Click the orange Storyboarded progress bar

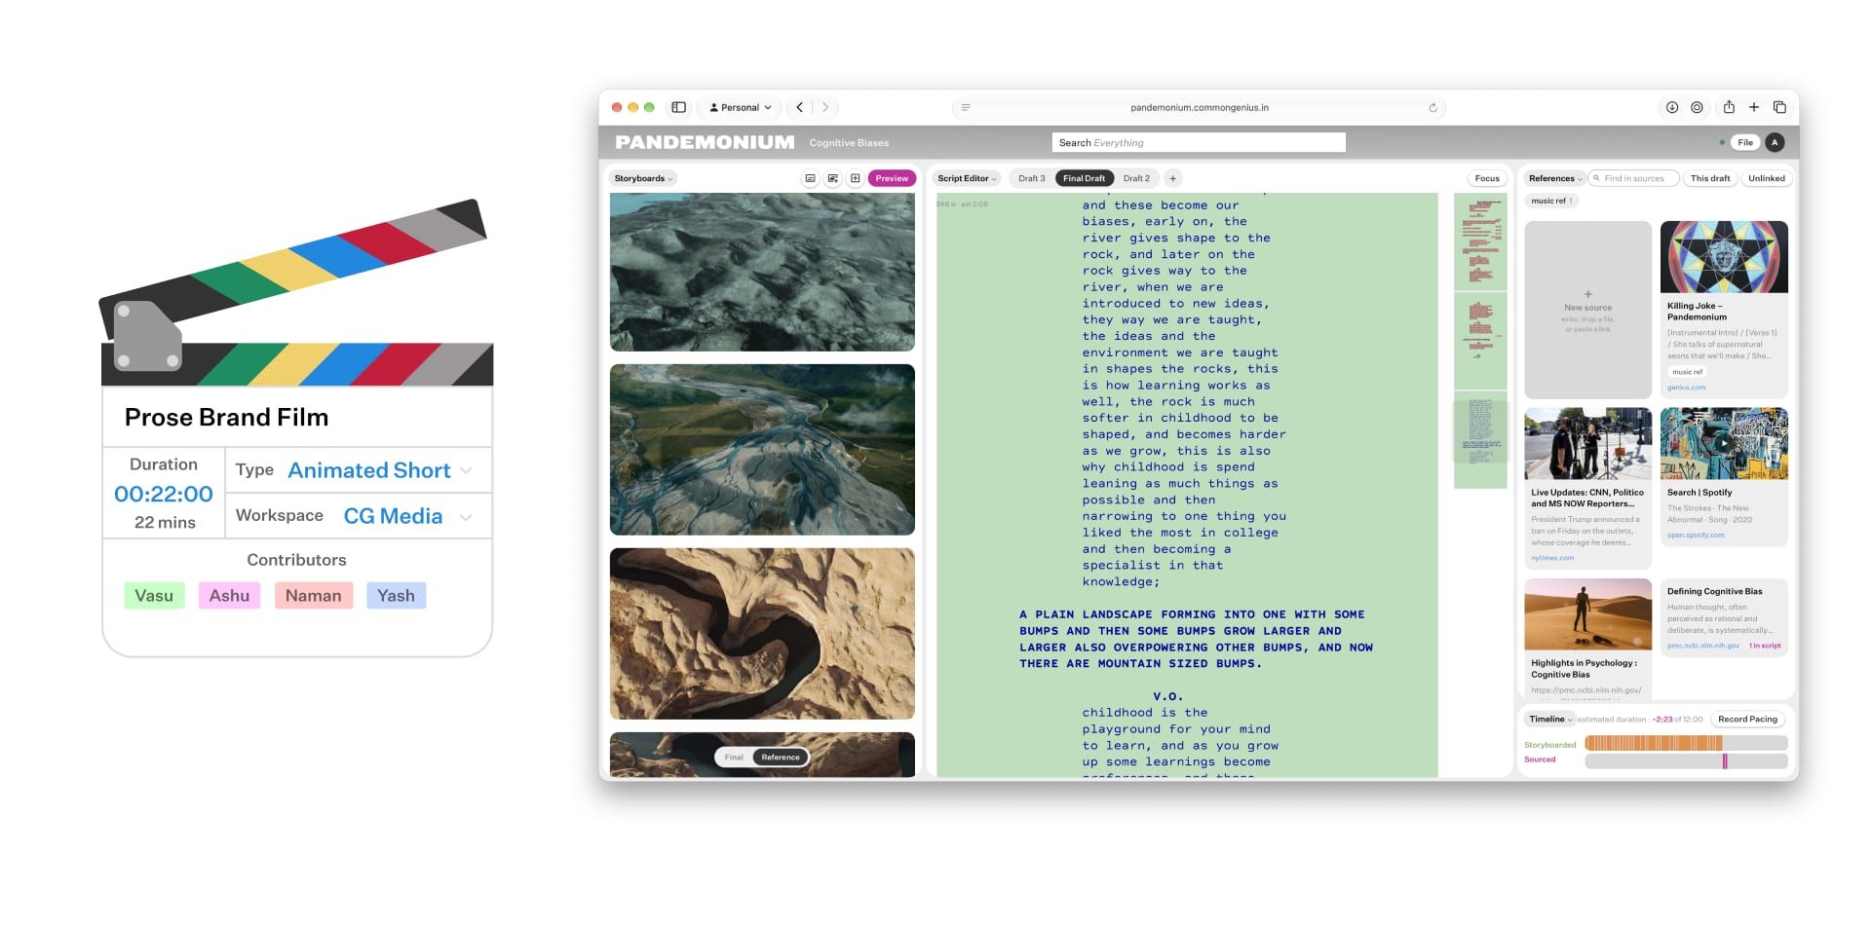(1654, 743)
